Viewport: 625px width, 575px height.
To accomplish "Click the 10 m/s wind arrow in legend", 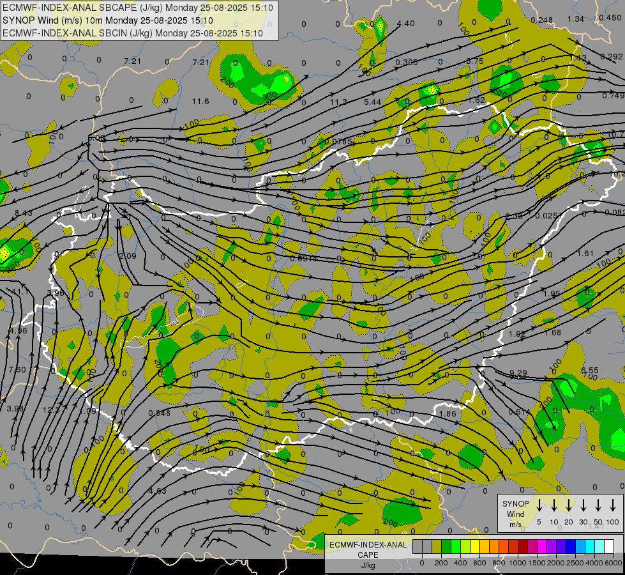I will point(553,505).
